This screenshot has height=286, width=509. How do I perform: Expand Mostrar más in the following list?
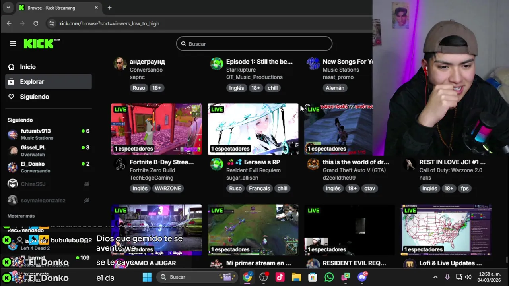coord(21,216)
